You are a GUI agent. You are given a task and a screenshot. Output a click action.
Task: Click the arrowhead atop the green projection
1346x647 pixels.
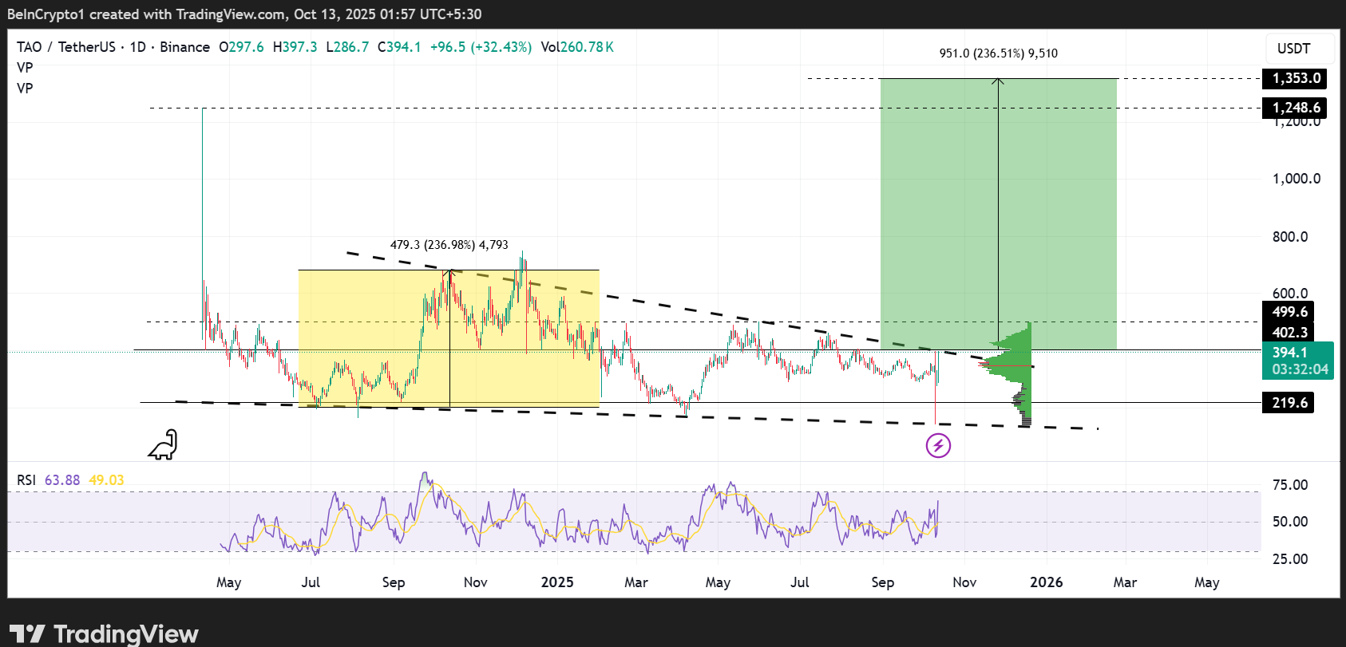(998, 80)
